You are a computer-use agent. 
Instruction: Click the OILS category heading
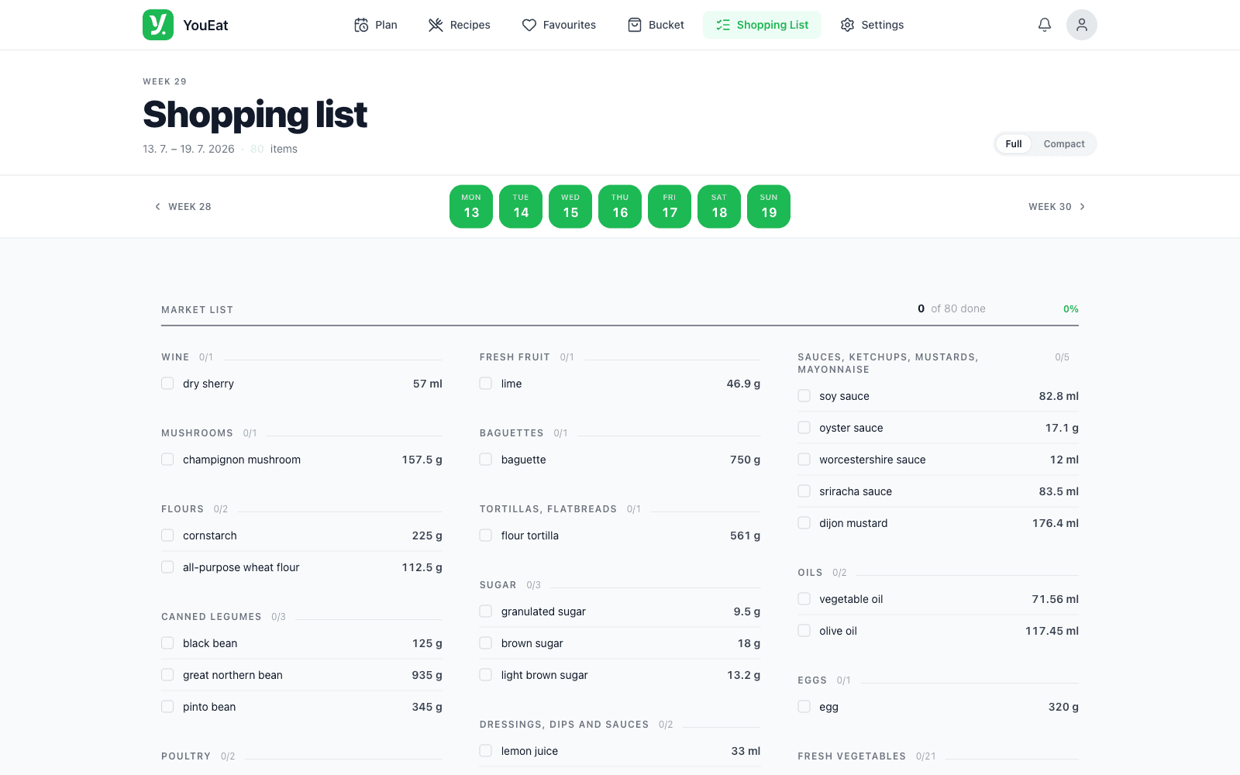pyautogui.click(x=810, y=573)
